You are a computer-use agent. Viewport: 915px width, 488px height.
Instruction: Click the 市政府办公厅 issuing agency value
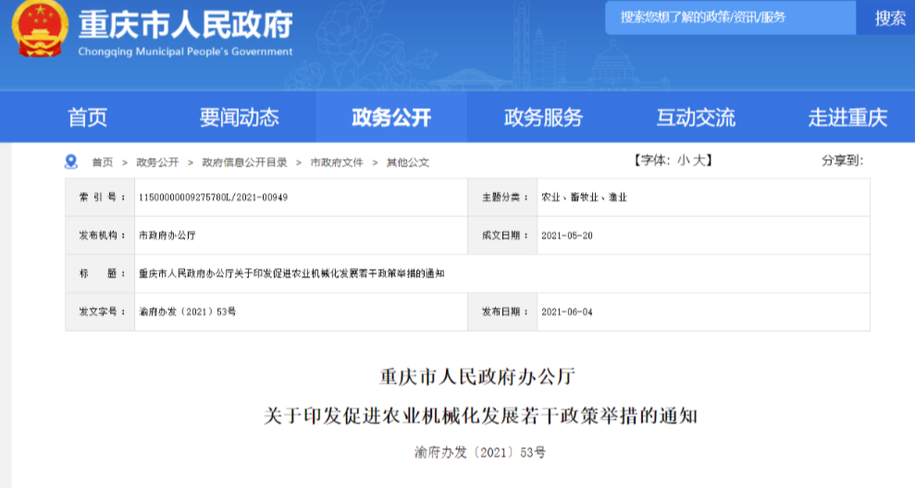click(x=167, y=236)
